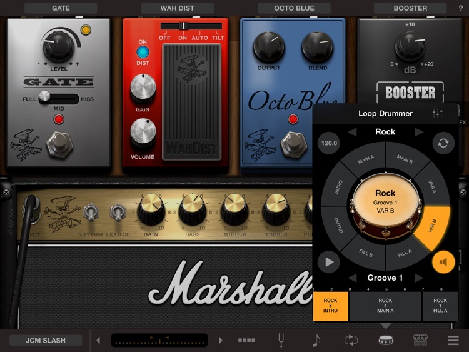This screenshot has height=352, width=469.
Task: Flip the Lead Ch. toggle switch
Action: (118, 213)
